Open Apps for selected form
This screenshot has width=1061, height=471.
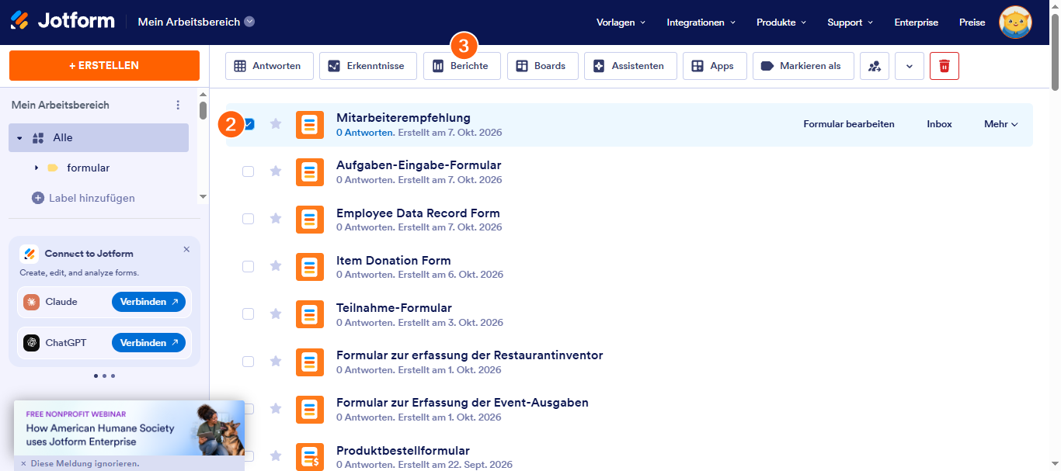tap(714, 66)
